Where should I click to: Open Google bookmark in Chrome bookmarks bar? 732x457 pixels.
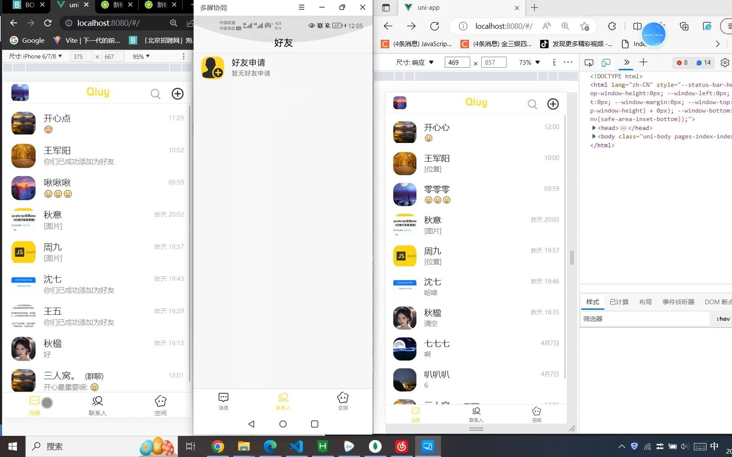[27, 40]
